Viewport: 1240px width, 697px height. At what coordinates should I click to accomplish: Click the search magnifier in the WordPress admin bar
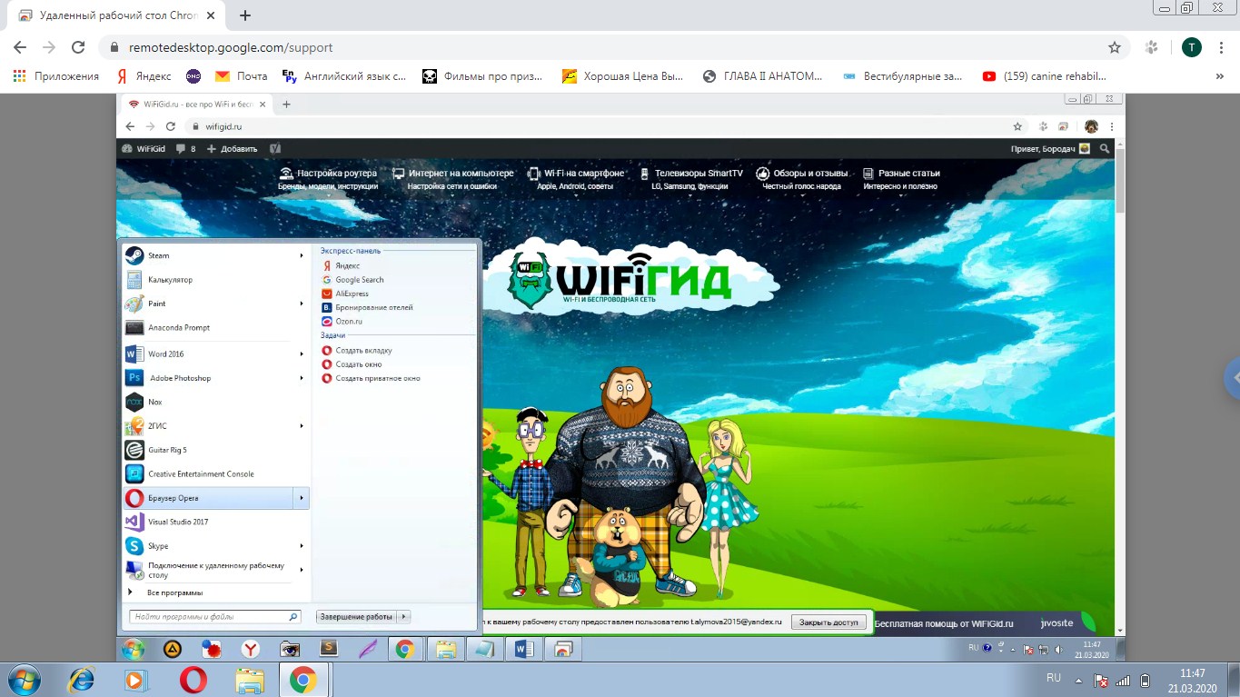click(1105, 148)
